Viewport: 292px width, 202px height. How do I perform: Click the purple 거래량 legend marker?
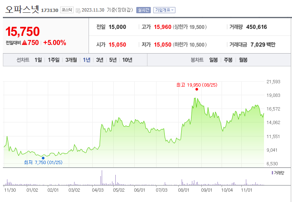[x=272, y=173]
